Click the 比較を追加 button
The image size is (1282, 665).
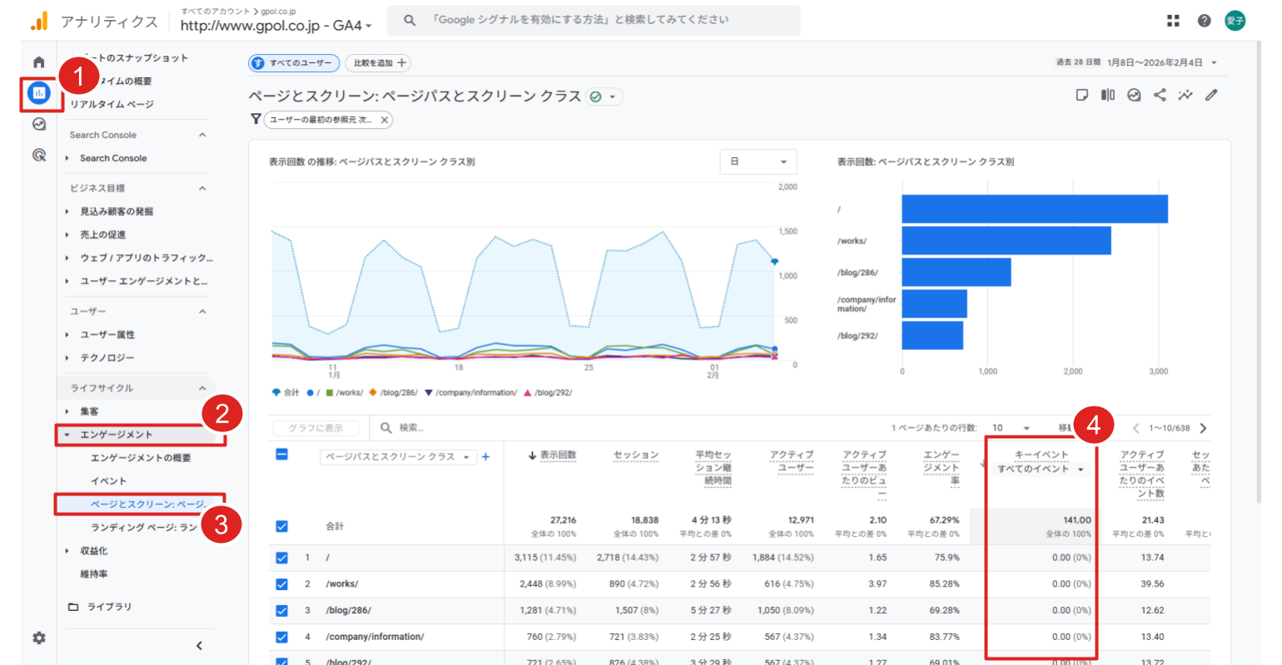point(379,63)
